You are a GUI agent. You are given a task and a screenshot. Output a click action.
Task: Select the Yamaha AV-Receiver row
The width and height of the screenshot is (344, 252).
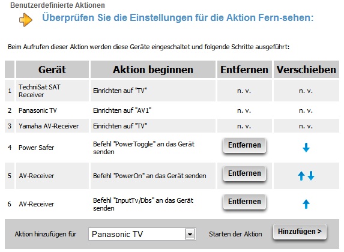[172, 126]
